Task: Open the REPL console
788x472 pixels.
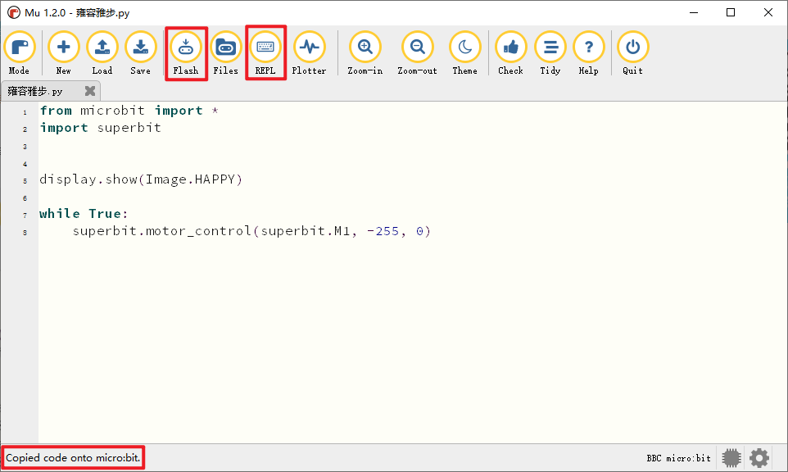Action: point(265,53)
